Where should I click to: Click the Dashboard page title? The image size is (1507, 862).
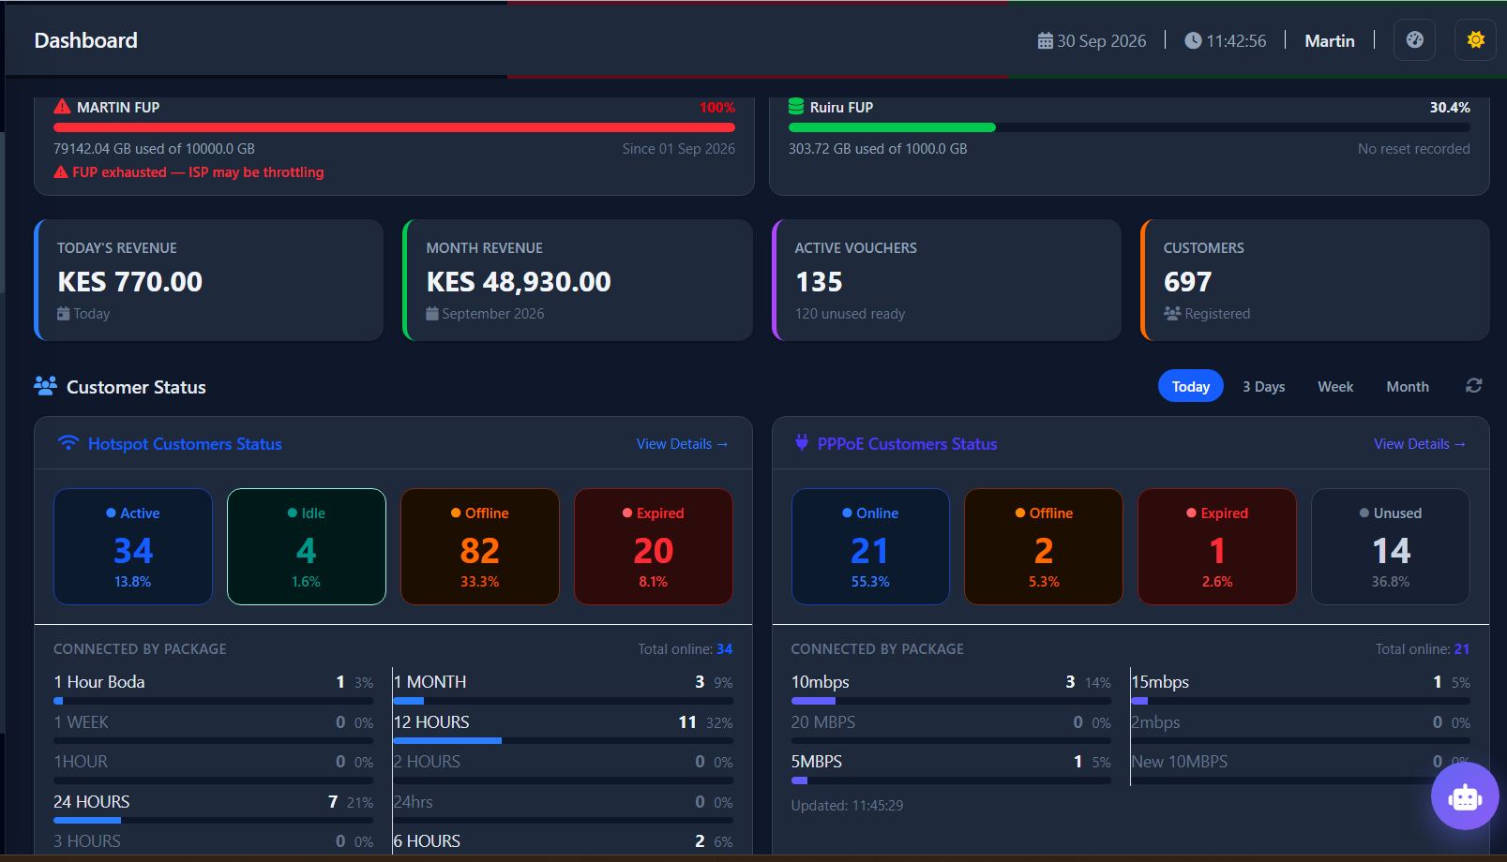coord(86,40)
